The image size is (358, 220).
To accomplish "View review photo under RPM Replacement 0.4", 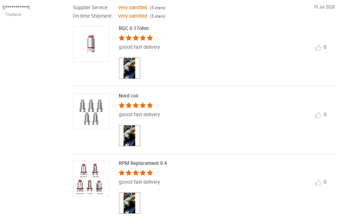I will pos(130,203).
